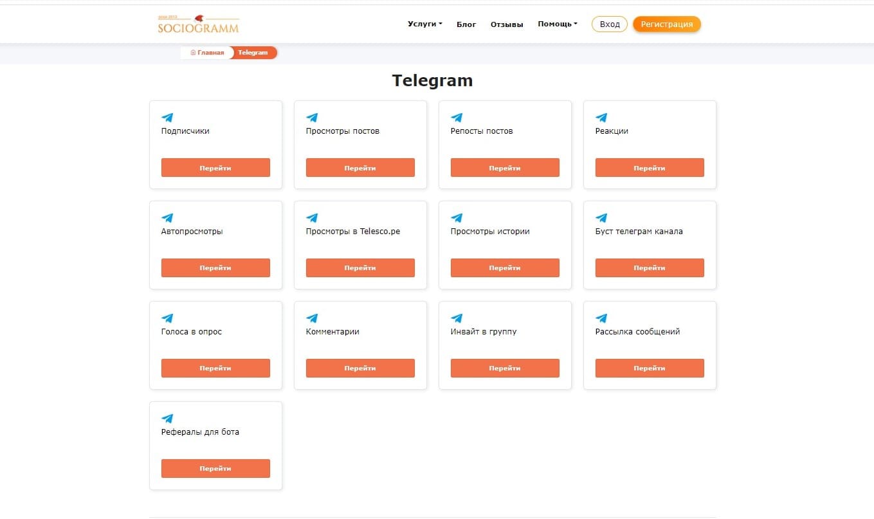Click the Telegram icon on Инвайт в группу card
Screen dimensions: 874x519
tap(457, 318)
